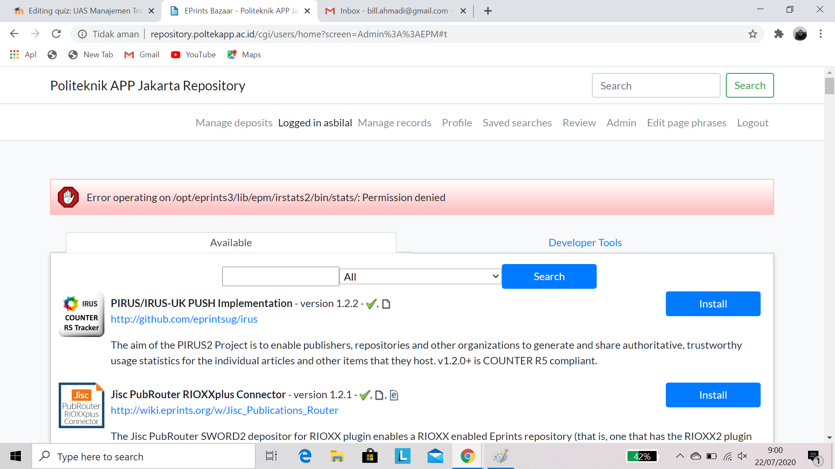
Task: Focus the Bazaar package search field
Action: tap(281, 276)
